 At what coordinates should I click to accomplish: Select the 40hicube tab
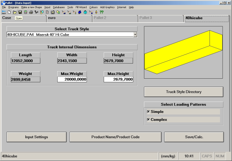pyautogui.click(x=207, y=18)
